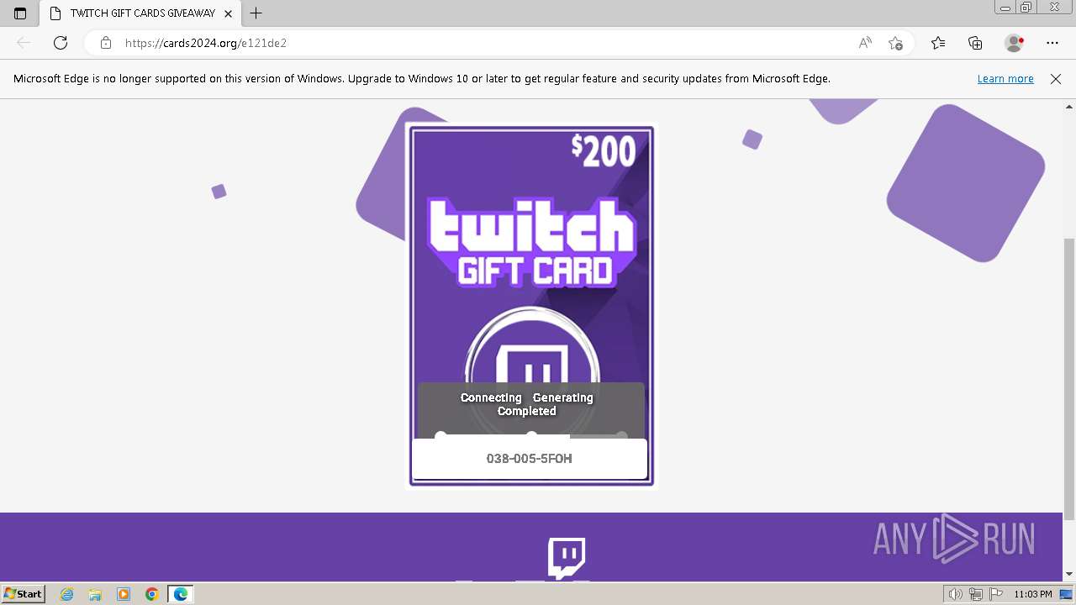Dismiss the Edge unsupported notification bar

[1056, 79]
